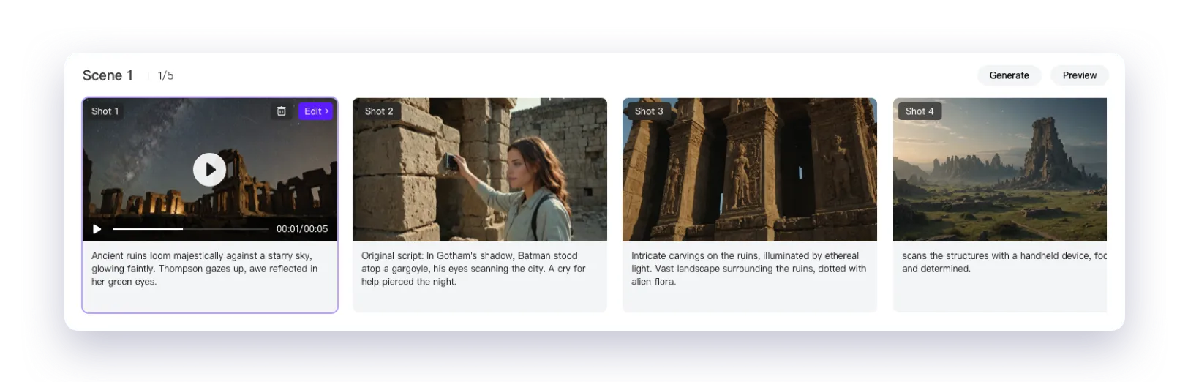This screenshot has width=1188, height=382.
Task: Click the Shot 2 'Original script' Batman description
Action: point(473,269)
